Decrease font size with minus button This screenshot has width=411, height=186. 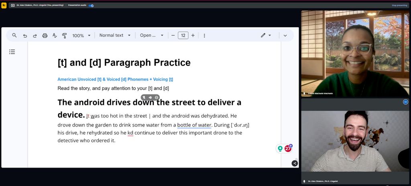point(173,35)
